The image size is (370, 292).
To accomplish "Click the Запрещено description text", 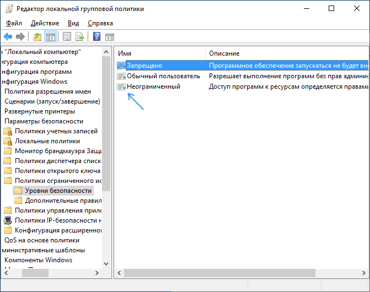I will [288, 66].
